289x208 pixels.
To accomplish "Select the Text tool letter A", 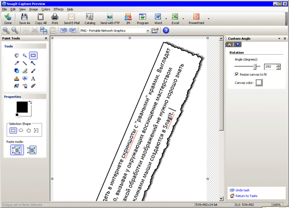I will [33, 79].
